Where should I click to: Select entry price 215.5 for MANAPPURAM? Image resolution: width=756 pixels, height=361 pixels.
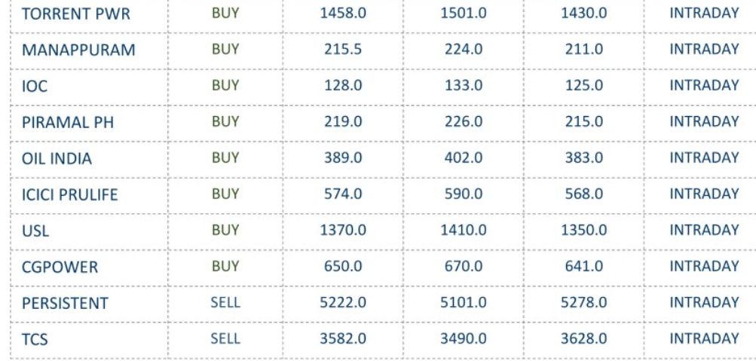pos(343,49)
